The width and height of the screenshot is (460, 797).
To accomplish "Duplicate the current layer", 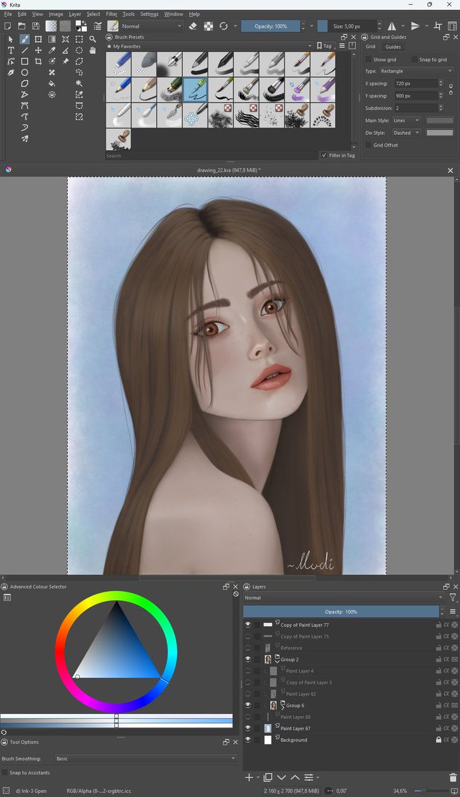I will tap(268, 777).
